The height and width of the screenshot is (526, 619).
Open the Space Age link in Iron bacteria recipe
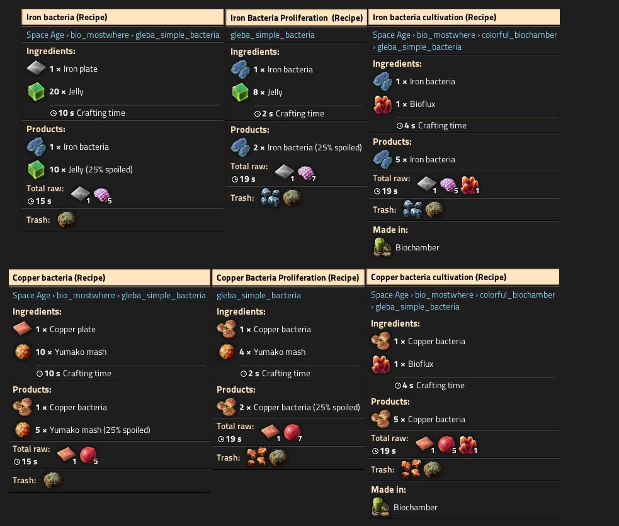click(x=45, y=35)
